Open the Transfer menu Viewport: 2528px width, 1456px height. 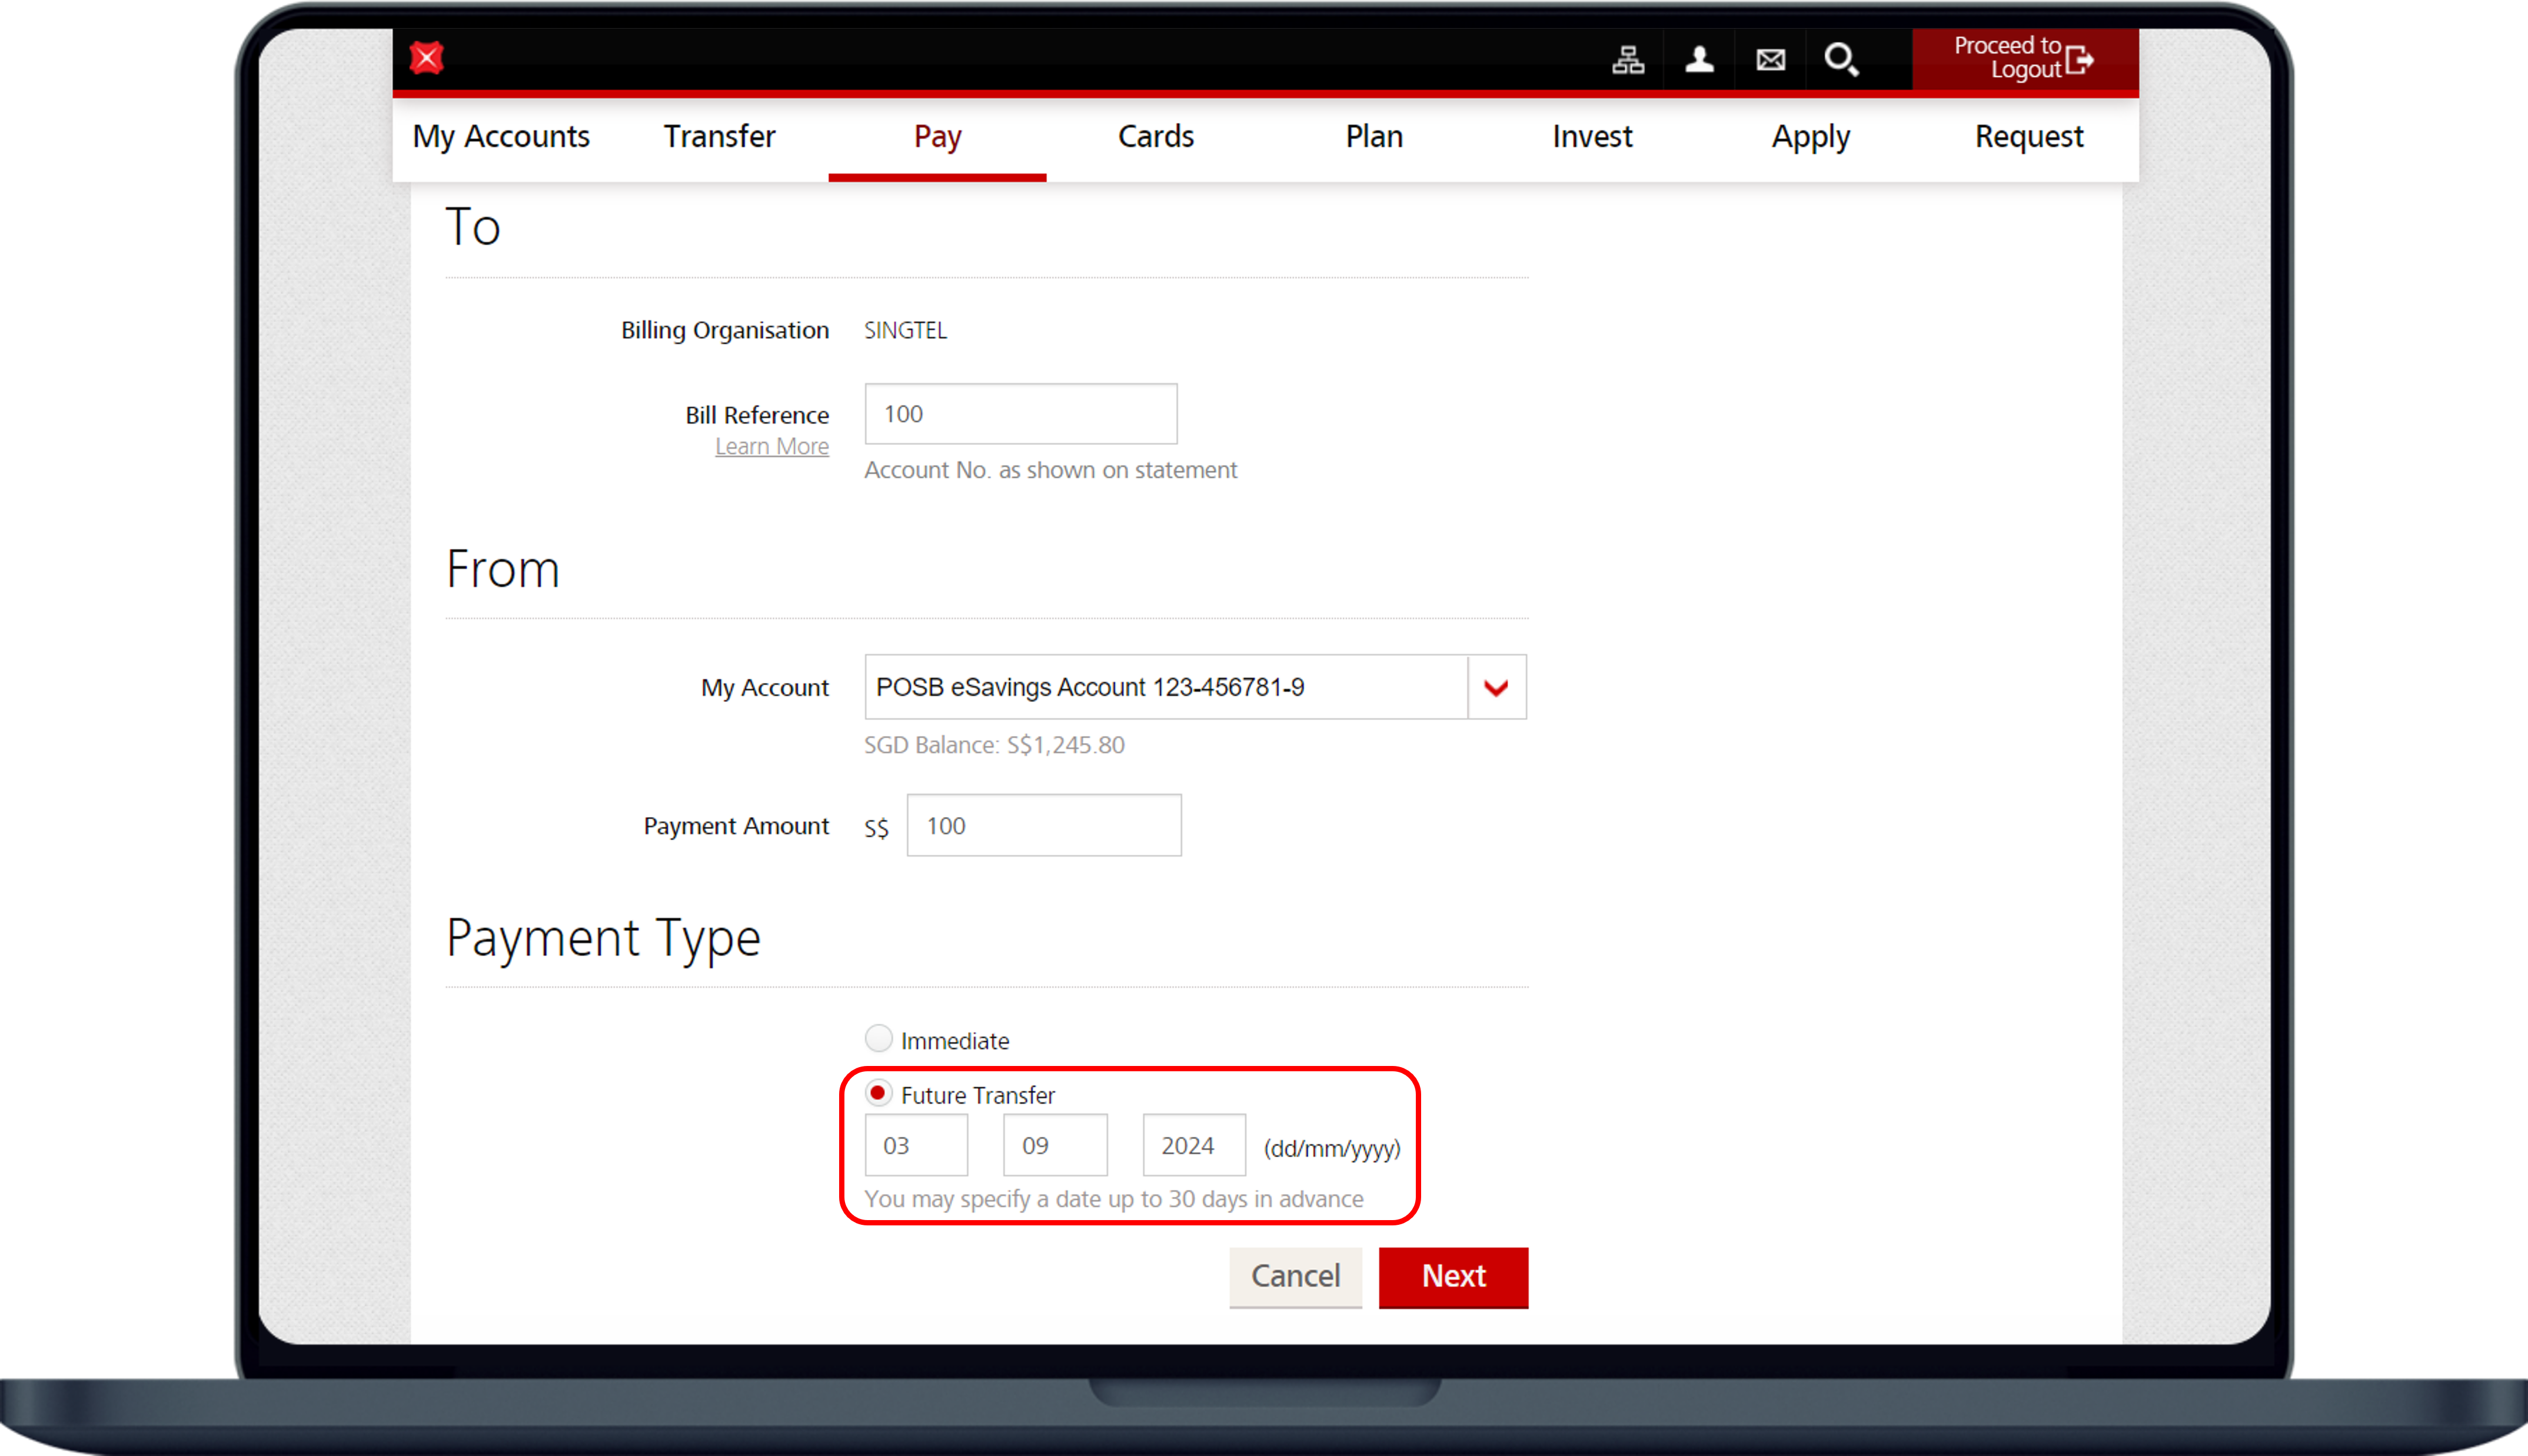pyautogui.click(x=719, y=136)
